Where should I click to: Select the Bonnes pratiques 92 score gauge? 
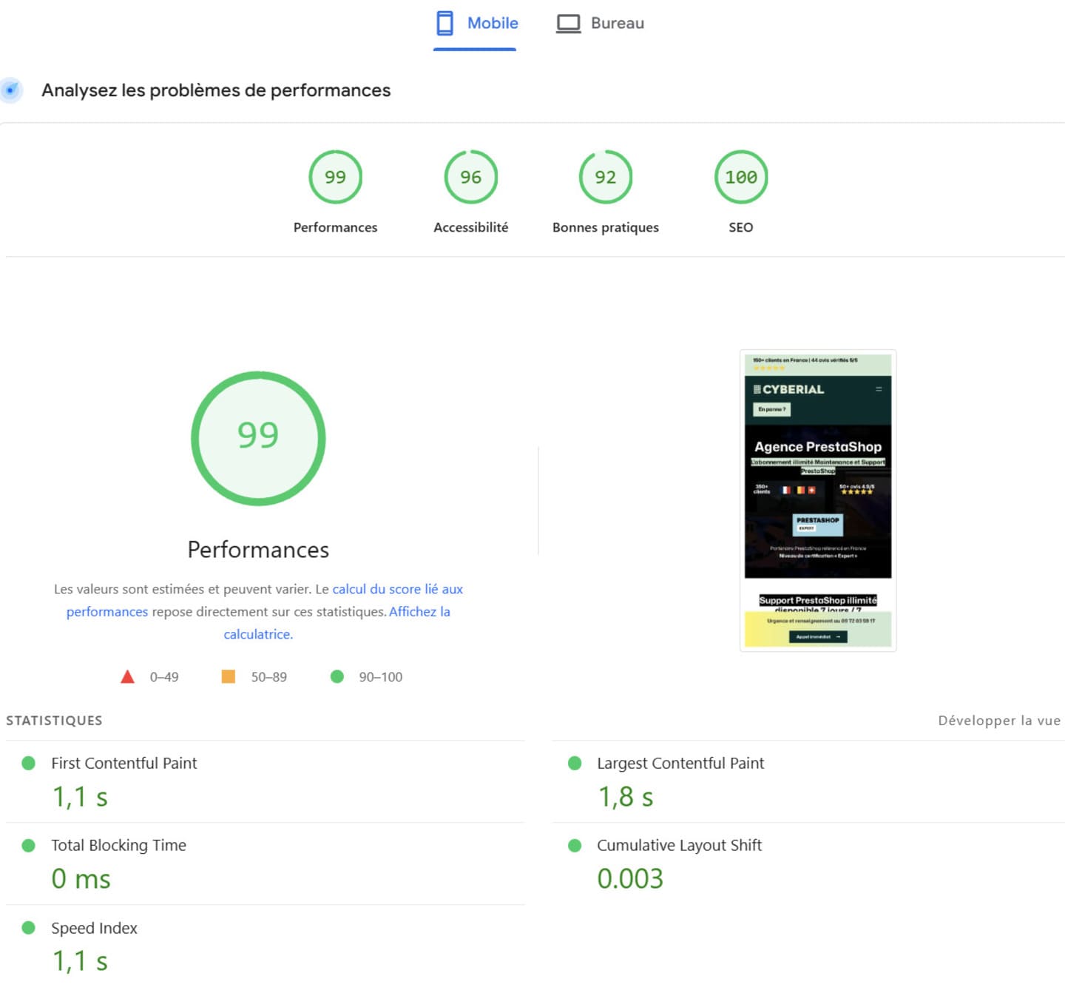click(x=605, y=178)
